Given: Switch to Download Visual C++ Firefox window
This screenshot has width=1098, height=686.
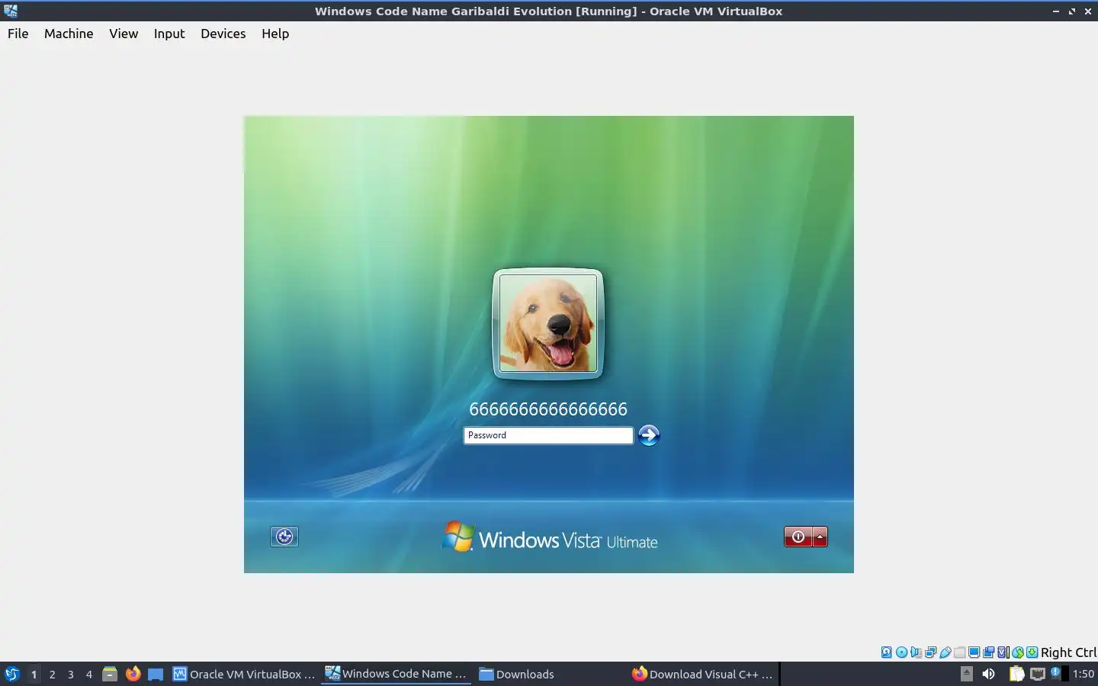Looking at the screenshot, I should 702,674.
